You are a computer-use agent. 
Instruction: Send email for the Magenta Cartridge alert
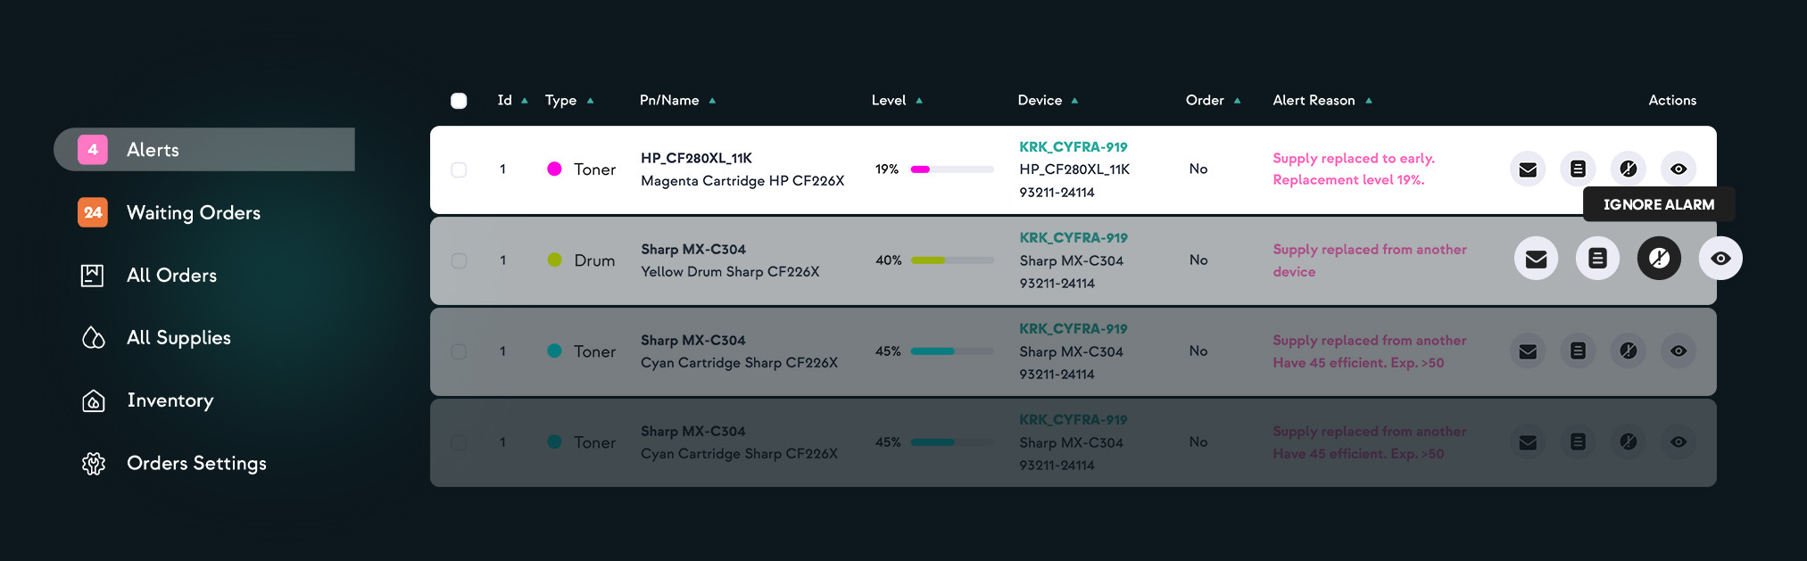1528,169
